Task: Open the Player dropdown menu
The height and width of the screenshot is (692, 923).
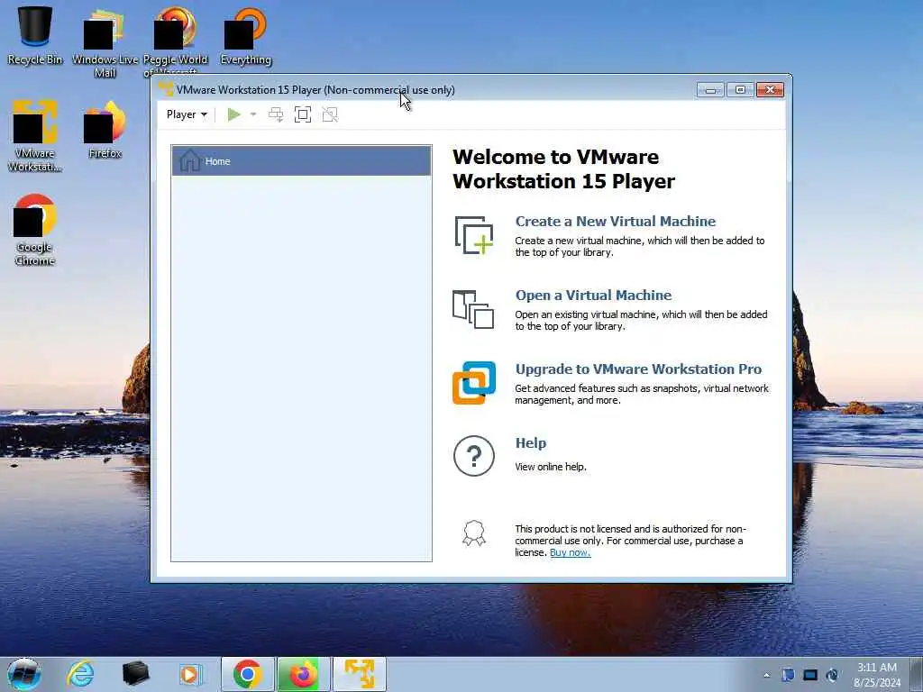Action: click(187, 114)
